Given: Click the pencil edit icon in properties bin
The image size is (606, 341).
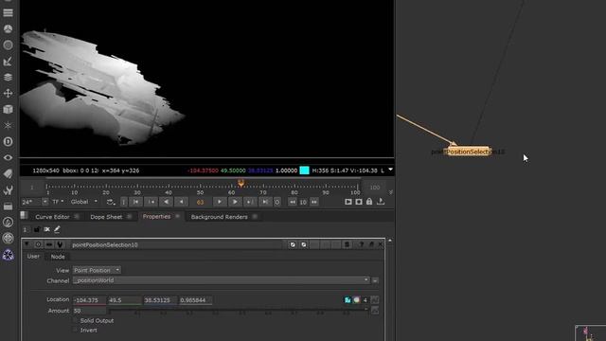Looking at the screenshot, I should [57, 229].
